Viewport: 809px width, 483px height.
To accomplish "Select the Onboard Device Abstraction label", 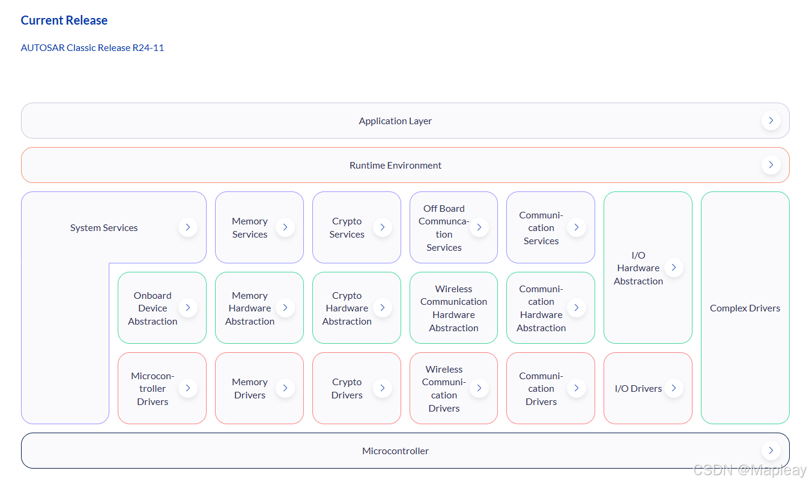I will point(153,308).
